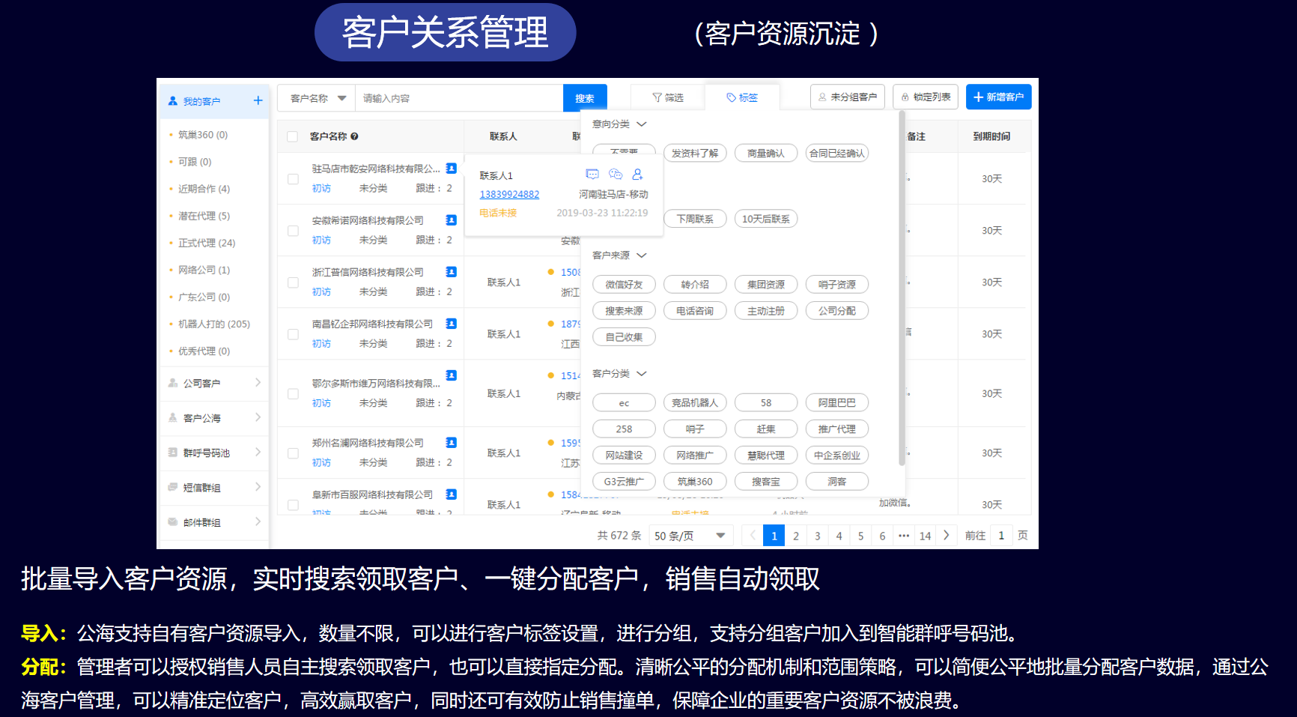The height and width of the screenshot is (717, 1297).
Task: Tick the checkbox for 阜新市百服网络科技有限公司 row
Action: [x=293, y=505]
